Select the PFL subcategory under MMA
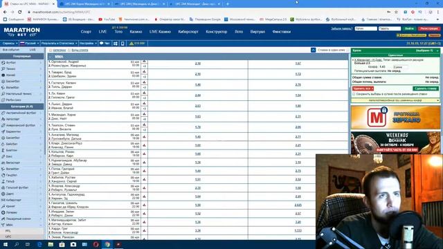This screenshot has width=443, height=249. click(8, 231)
